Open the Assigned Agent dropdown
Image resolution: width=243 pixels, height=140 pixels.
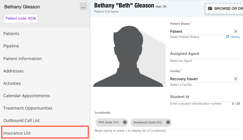pyautogui.click(x=205, y=54)
